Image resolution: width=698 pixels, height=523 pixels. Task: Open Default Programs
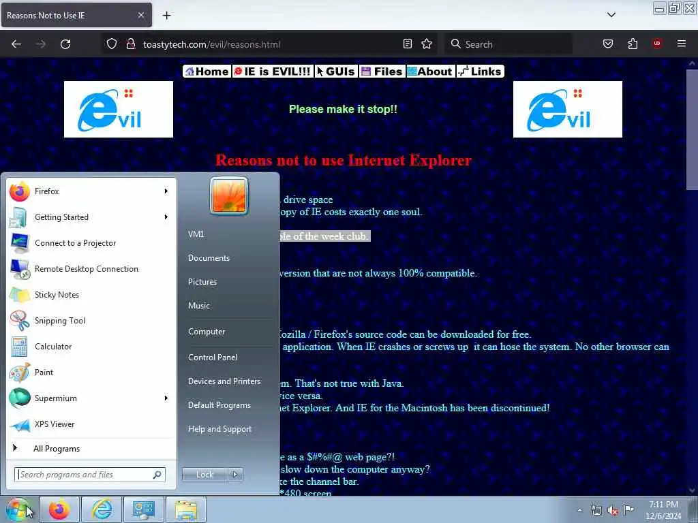pos(219,405)
